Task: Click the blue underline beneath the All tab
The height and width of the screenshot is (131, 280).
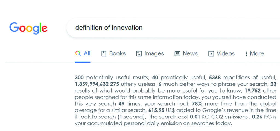Action: (x=83, y=62)
